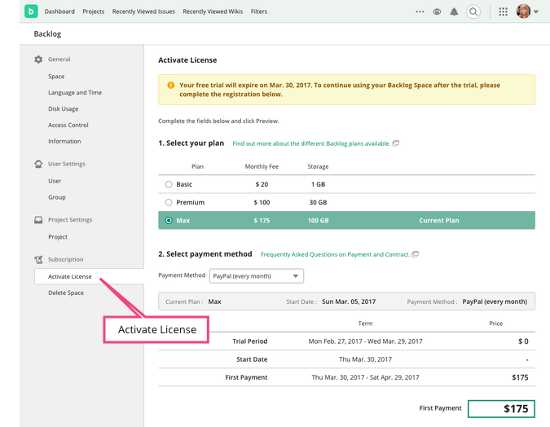Open Recently Viewed Wikis menu
Image resolution: width=550 pixels, height=427 pixels.
[213, 11]
